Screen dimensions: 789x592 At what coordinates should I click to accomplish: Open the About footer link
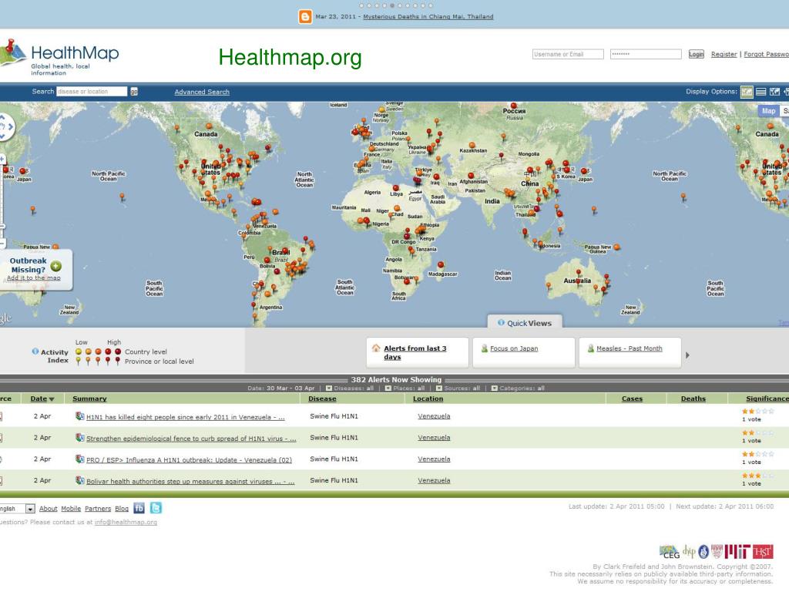[x=49, y=509]
